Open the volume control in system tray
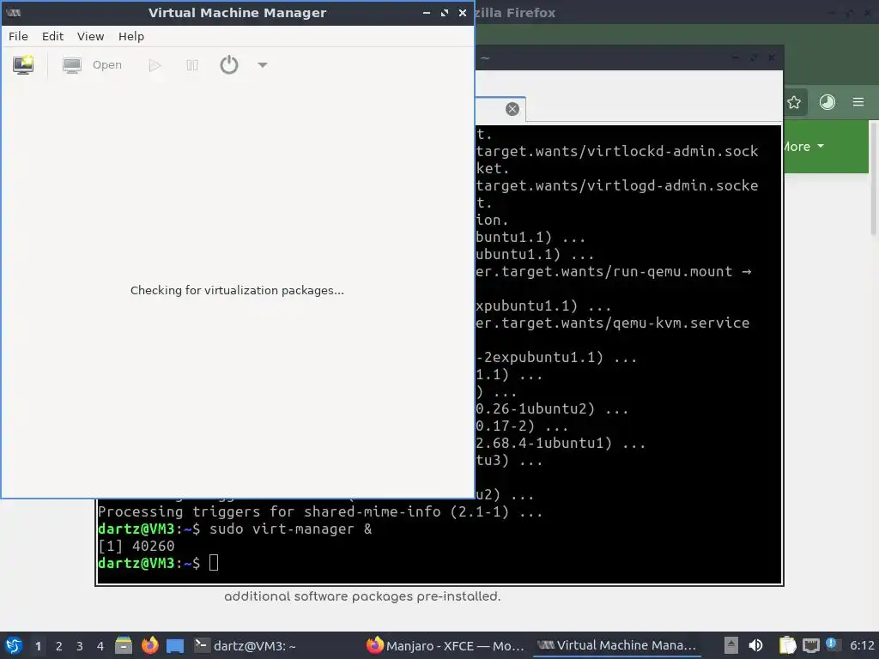Screen dimensions: 879x659 (x=755, y=645)
